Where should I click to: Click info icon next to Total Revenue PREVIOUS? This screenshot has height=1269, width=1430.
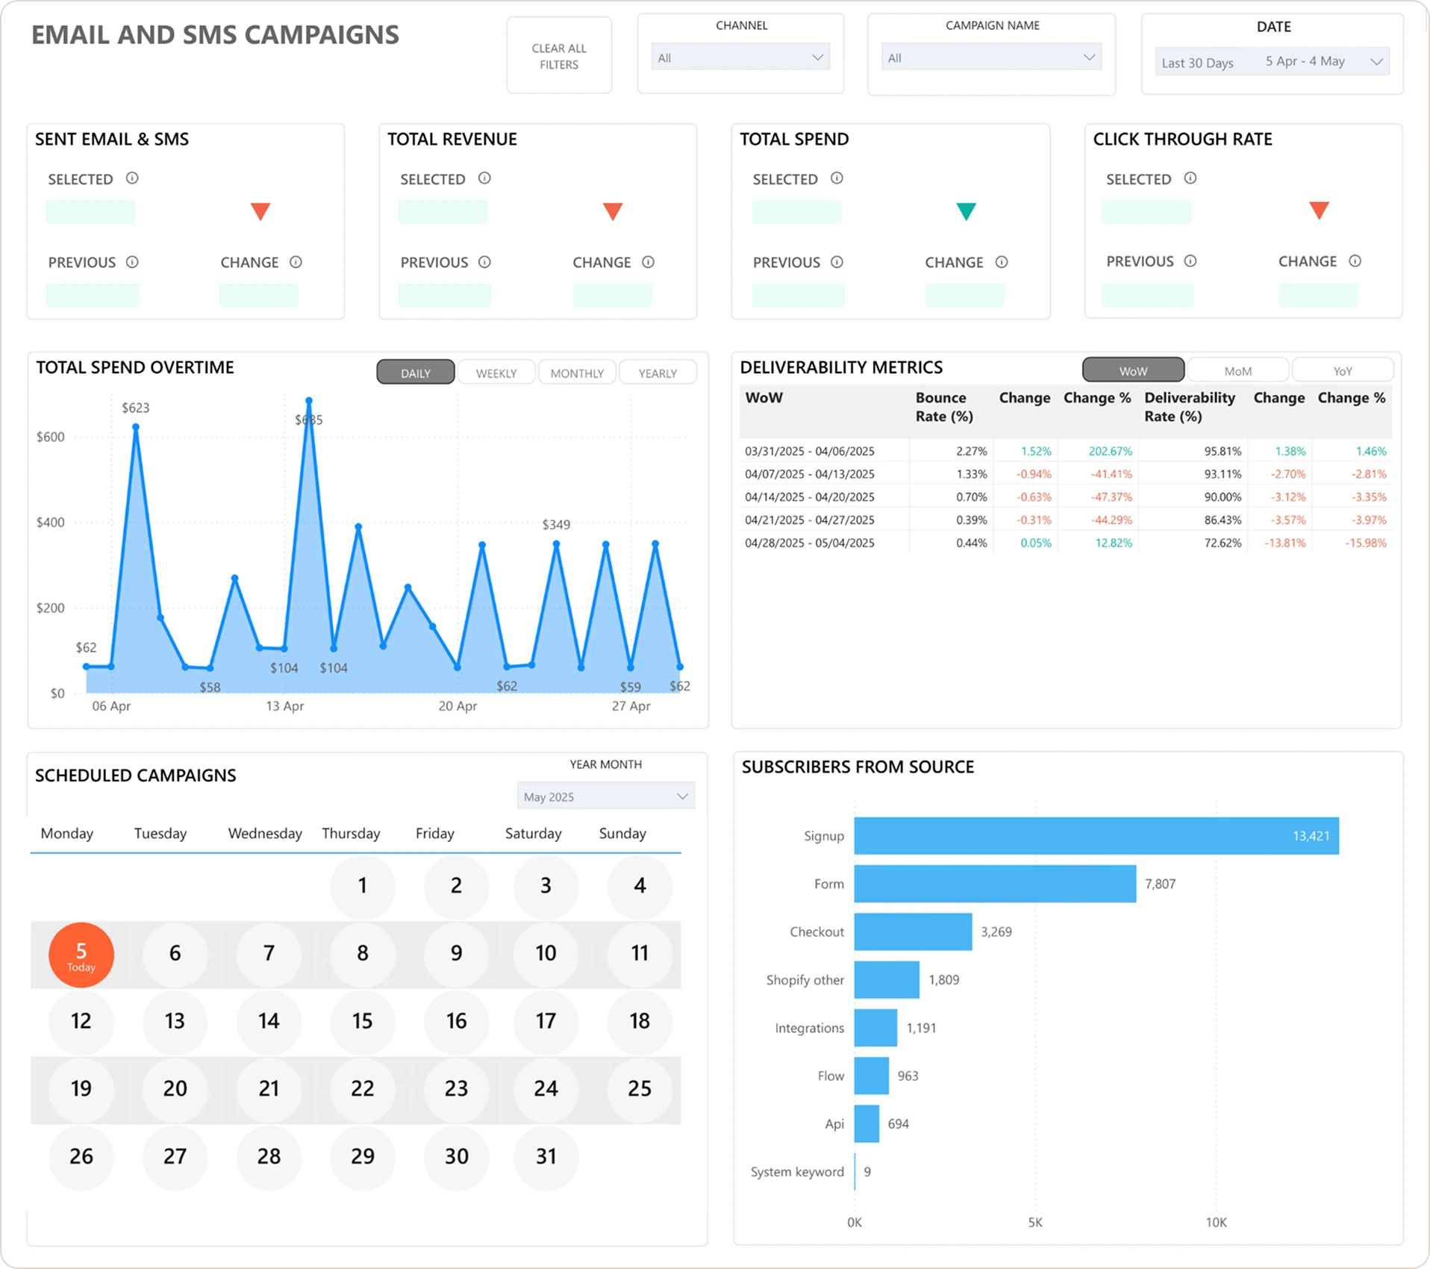click(484, 262)
